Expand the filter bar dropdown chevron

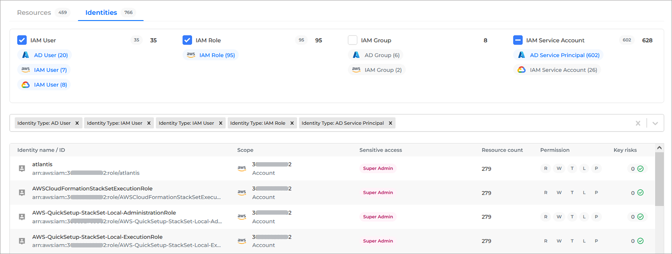(x=655, y=123)
